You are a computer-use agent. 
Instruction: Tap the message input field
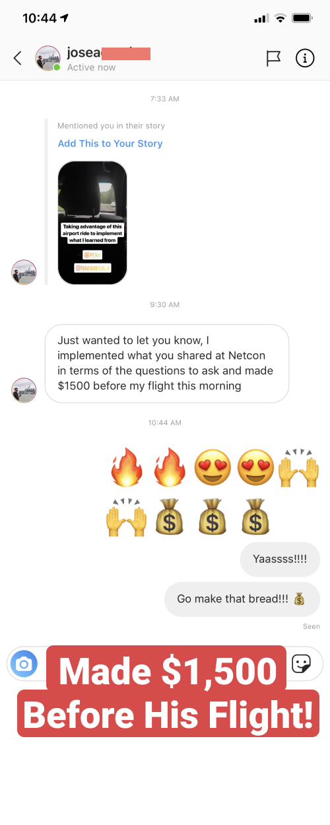pos(165,663)
